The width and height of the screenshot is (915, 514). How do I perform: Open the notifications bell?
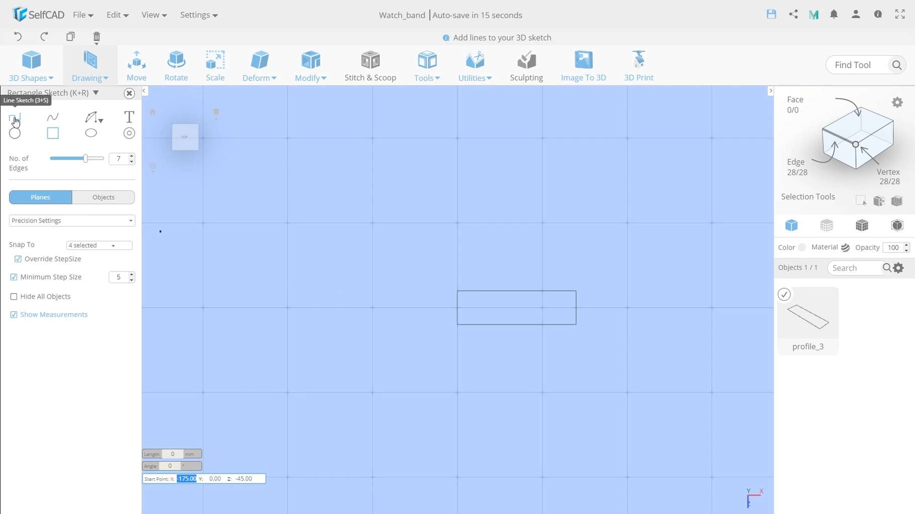[834, 15]
